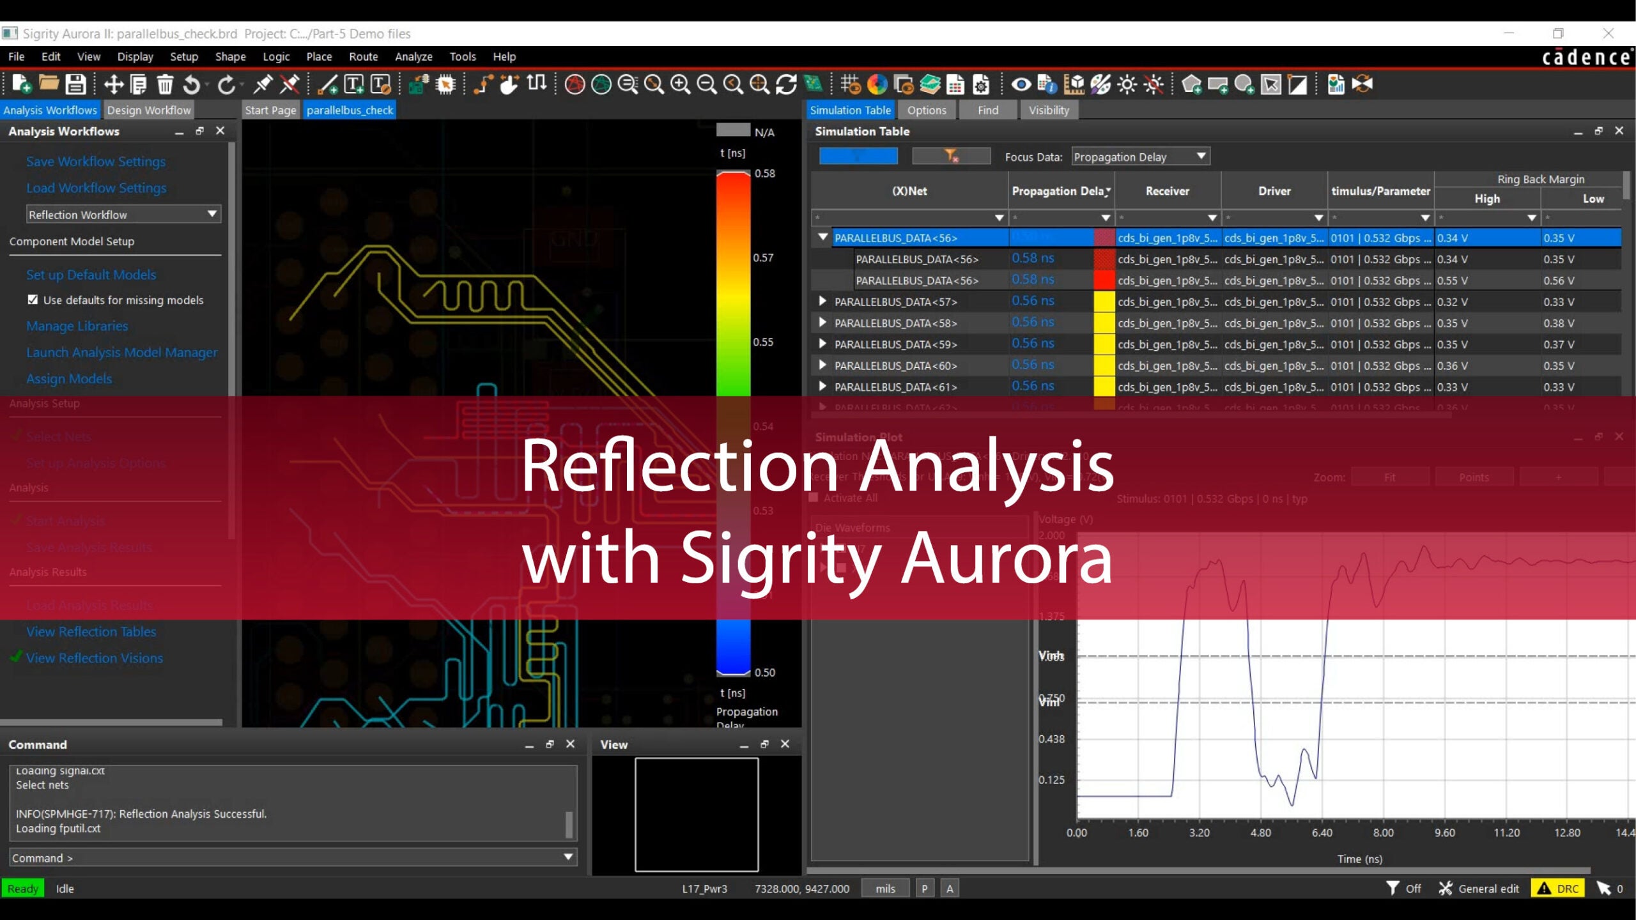Click the Undo arrow icon
The image size is (1636, 920).
[x=192, y=84]
